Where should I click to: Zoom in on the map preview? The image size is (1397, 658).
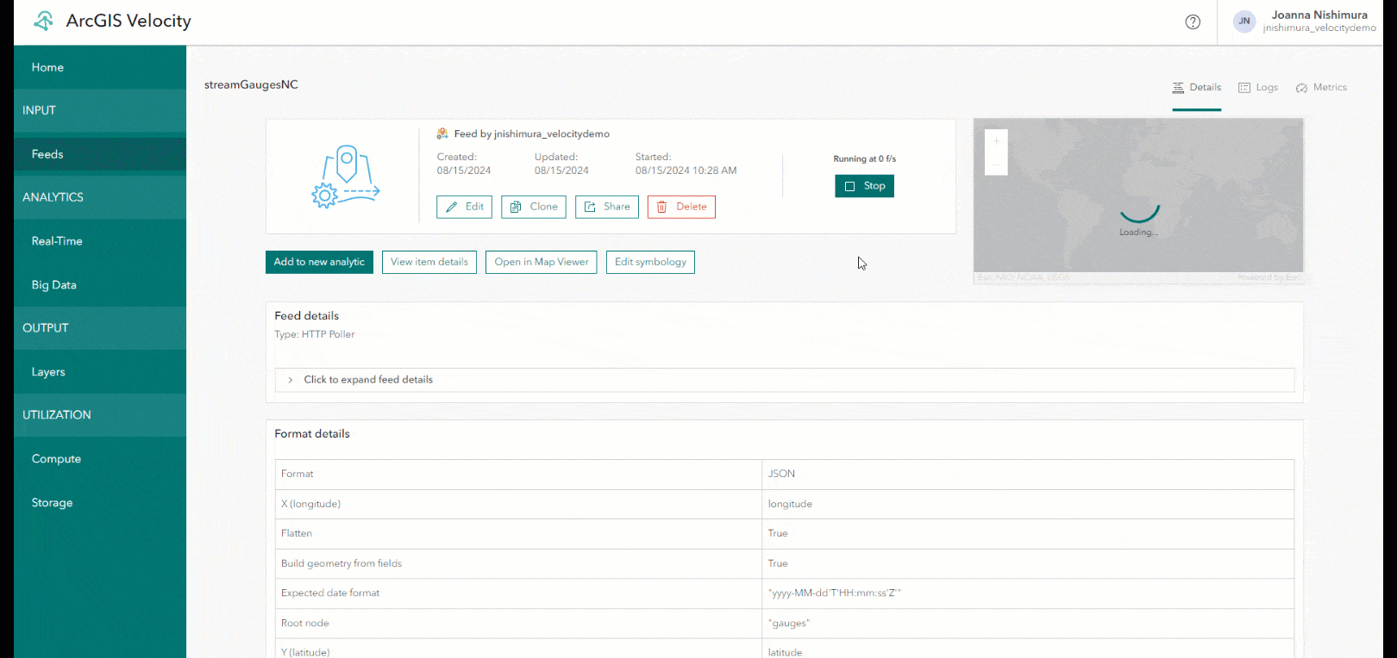(x=996, y=141)
